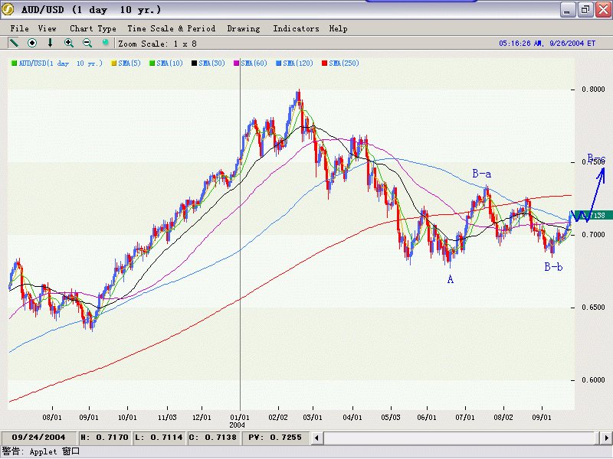
Task: Open the File menu
Action: [20, 28]
